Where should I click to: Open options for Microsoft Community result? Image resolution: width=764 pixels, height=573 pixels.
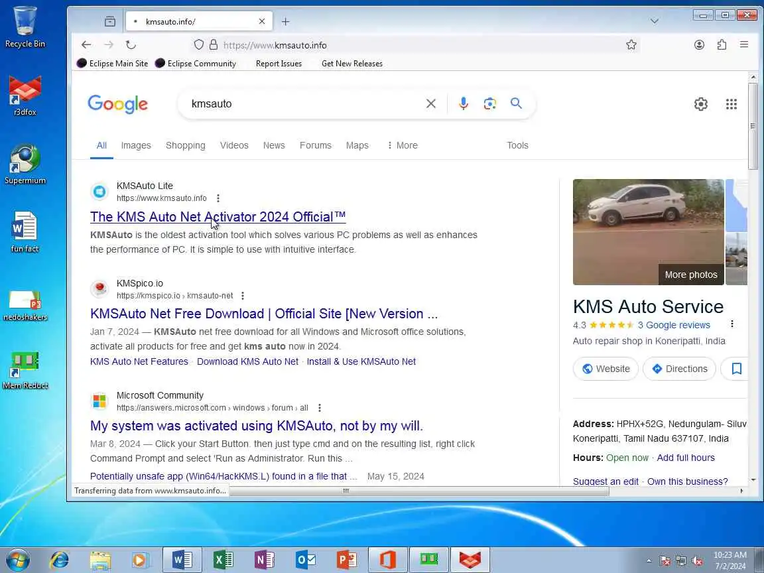[x=319, y=408]
